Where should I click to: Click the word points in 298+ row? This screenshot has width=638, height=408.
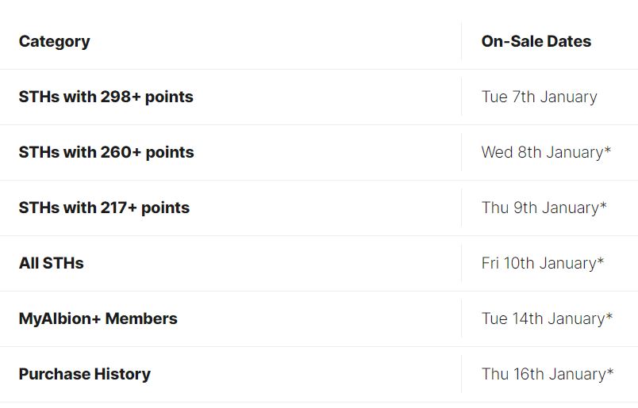pos(169,97)
